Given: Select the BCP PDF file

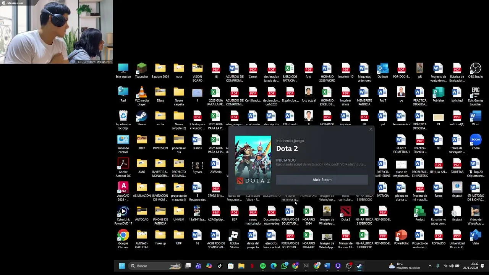Looking at the screenshot, I should [234, 213].
